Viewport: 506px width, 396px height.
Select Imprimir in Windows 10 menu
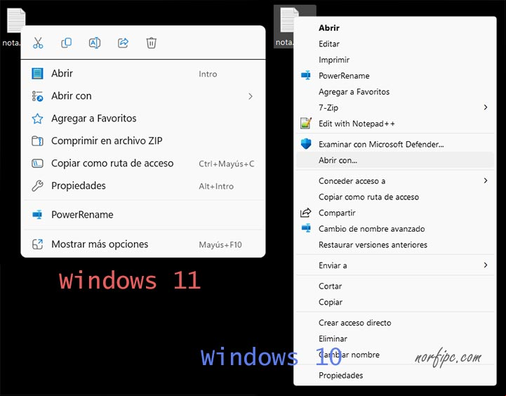click(x=395, y=60)
